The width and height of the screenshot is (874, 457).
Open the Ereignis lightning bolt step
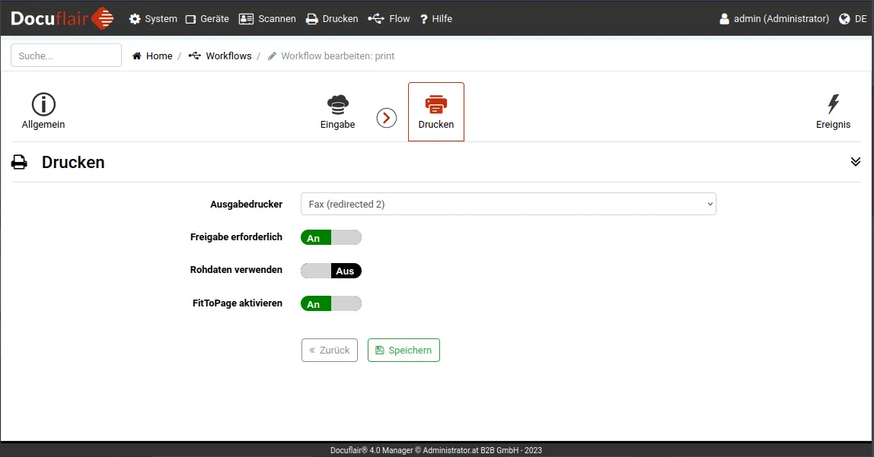[x=833, y=105]
